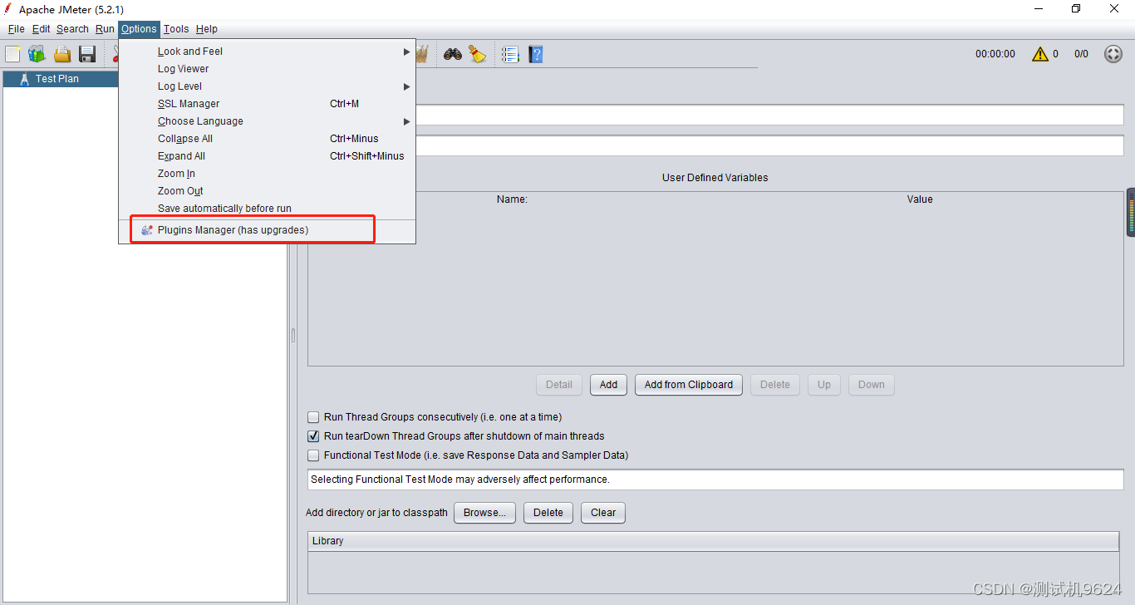Close the Options menu

pos(139,29)
